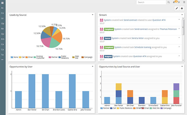Screen dimensions: 187x115
Task: Open the home dashboard grid icon
Action: [2, 3]
